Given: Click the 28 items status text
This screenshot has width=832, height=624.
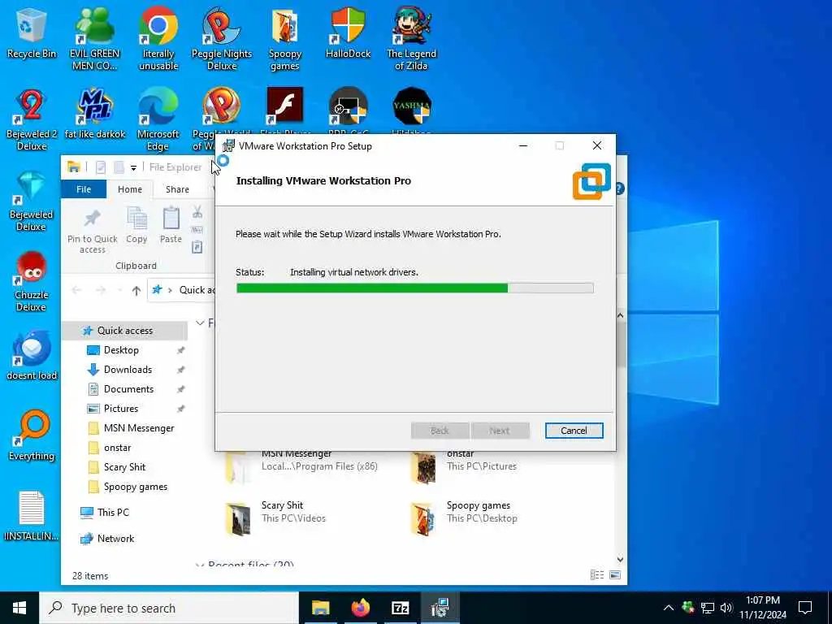Looking at the screenshot, I should (x=90, y=576).
